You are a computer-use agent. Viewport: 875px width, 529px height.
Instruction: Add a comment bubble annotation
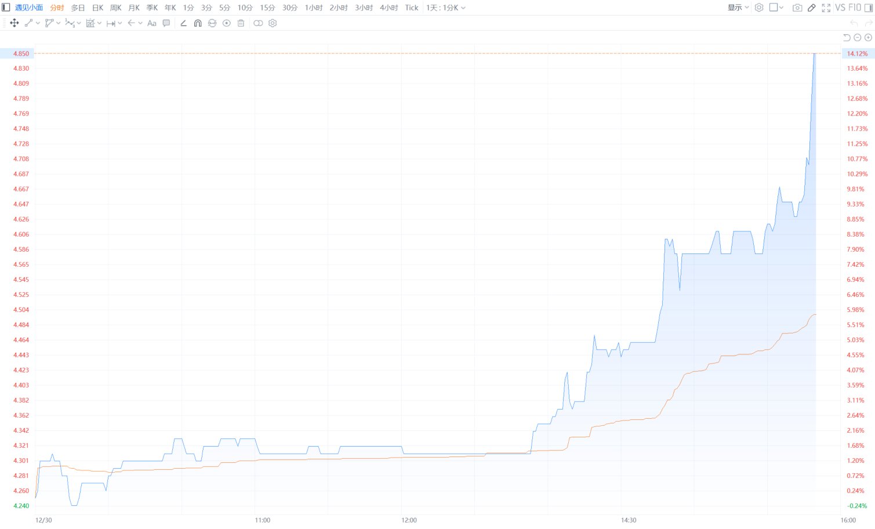point(166,23)
